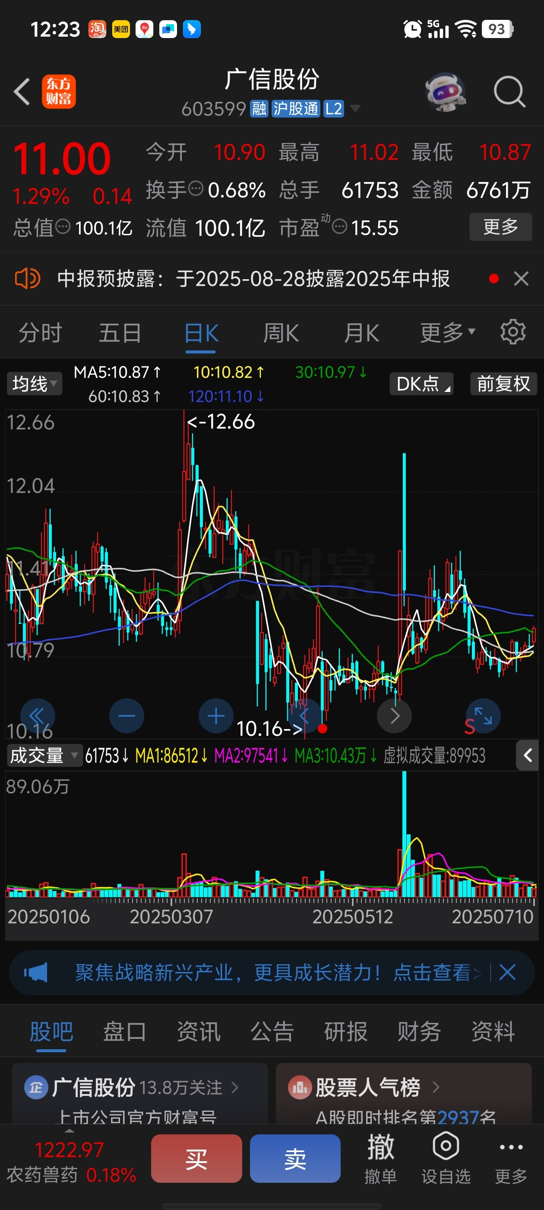Expand the 更多 chart period dropdown
Screen dimensions: 544x1210
pyautogui.click(x=447, y=333)
